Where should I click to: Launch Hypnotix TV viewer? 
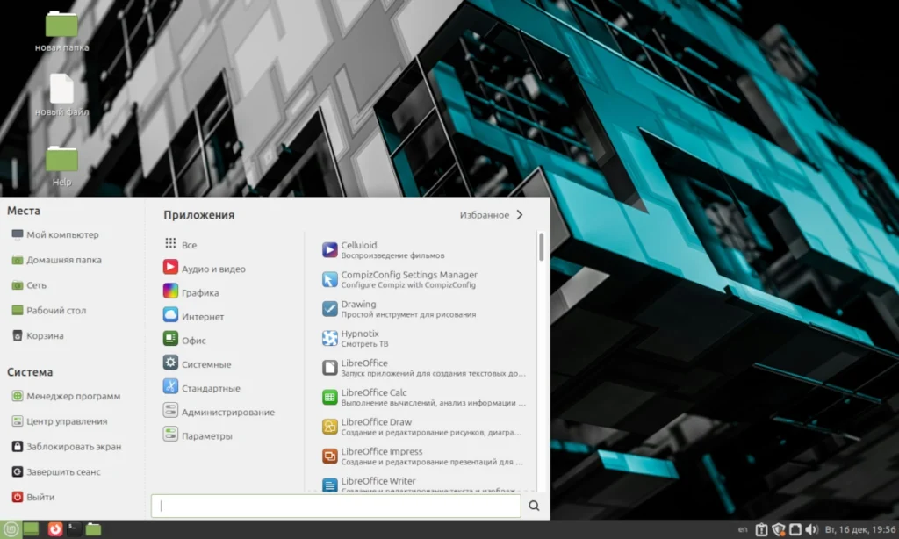pyautogui.click(x=423, y=338)
